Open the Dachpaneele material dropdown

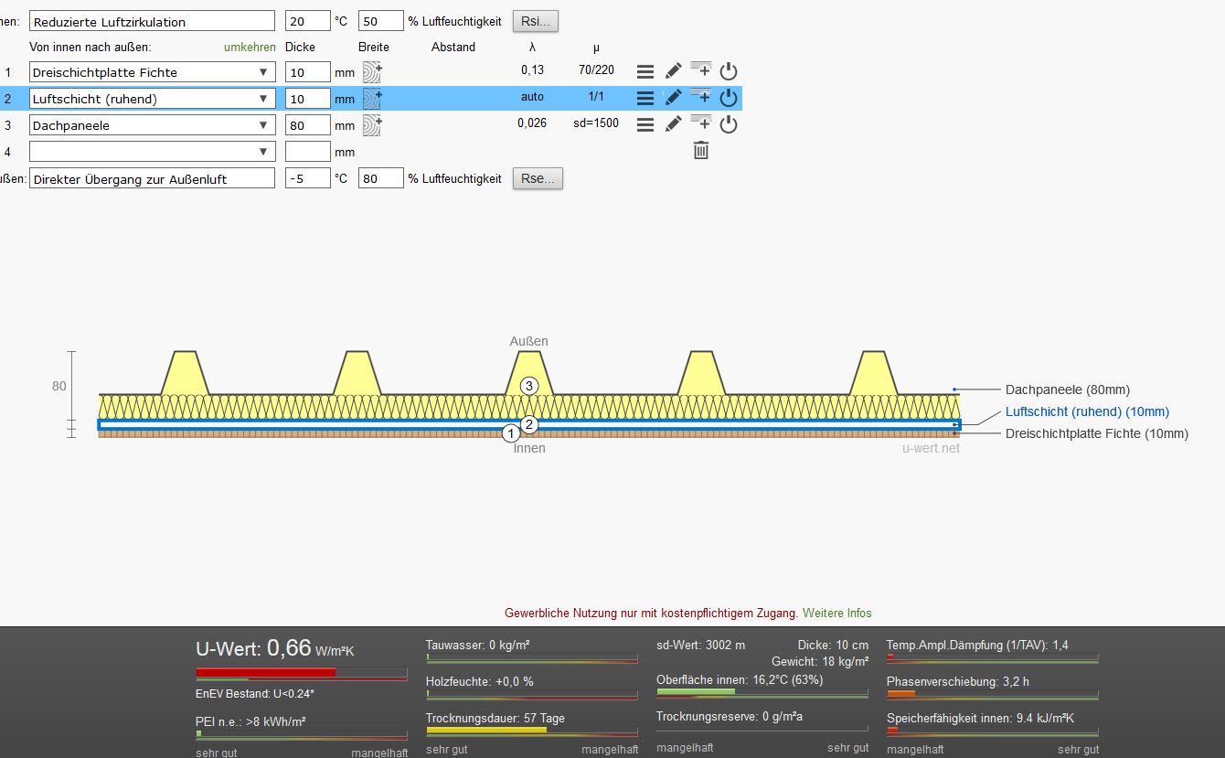tap(262, 125)
